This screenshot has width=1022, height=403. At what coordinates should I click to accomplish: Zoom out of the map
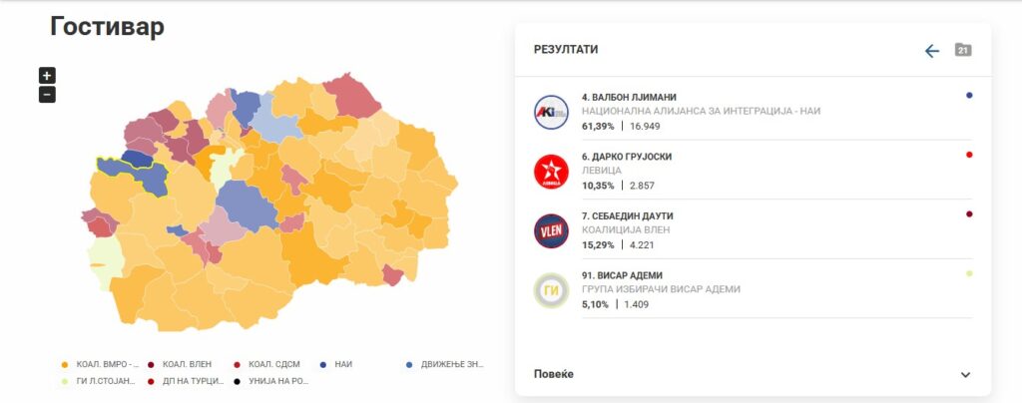(x=47, y=95)
